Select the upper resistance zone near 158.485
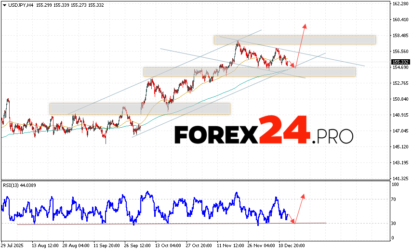This screenshot has height=251, width=412. click(294, 40)
